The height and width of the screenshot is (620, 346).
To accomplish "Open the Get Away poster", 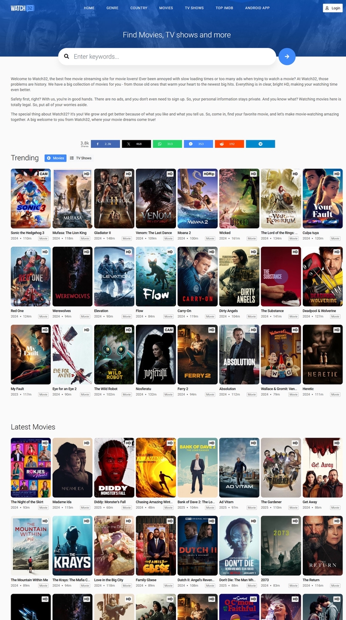I will (x=323, y=468).
